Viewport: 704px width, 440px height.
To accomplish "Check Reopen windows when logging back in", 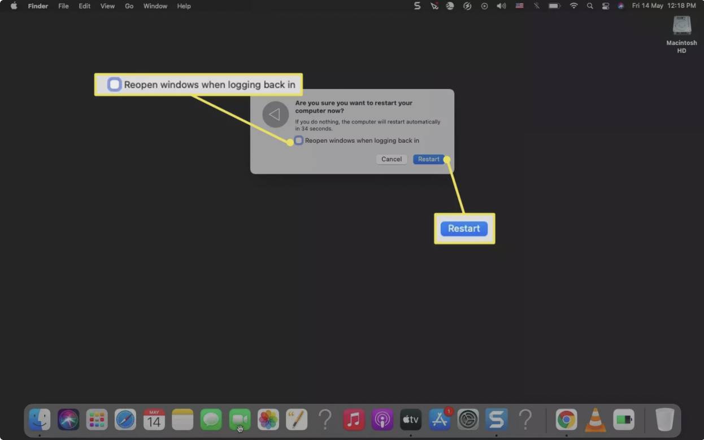I will click(299, 140).
